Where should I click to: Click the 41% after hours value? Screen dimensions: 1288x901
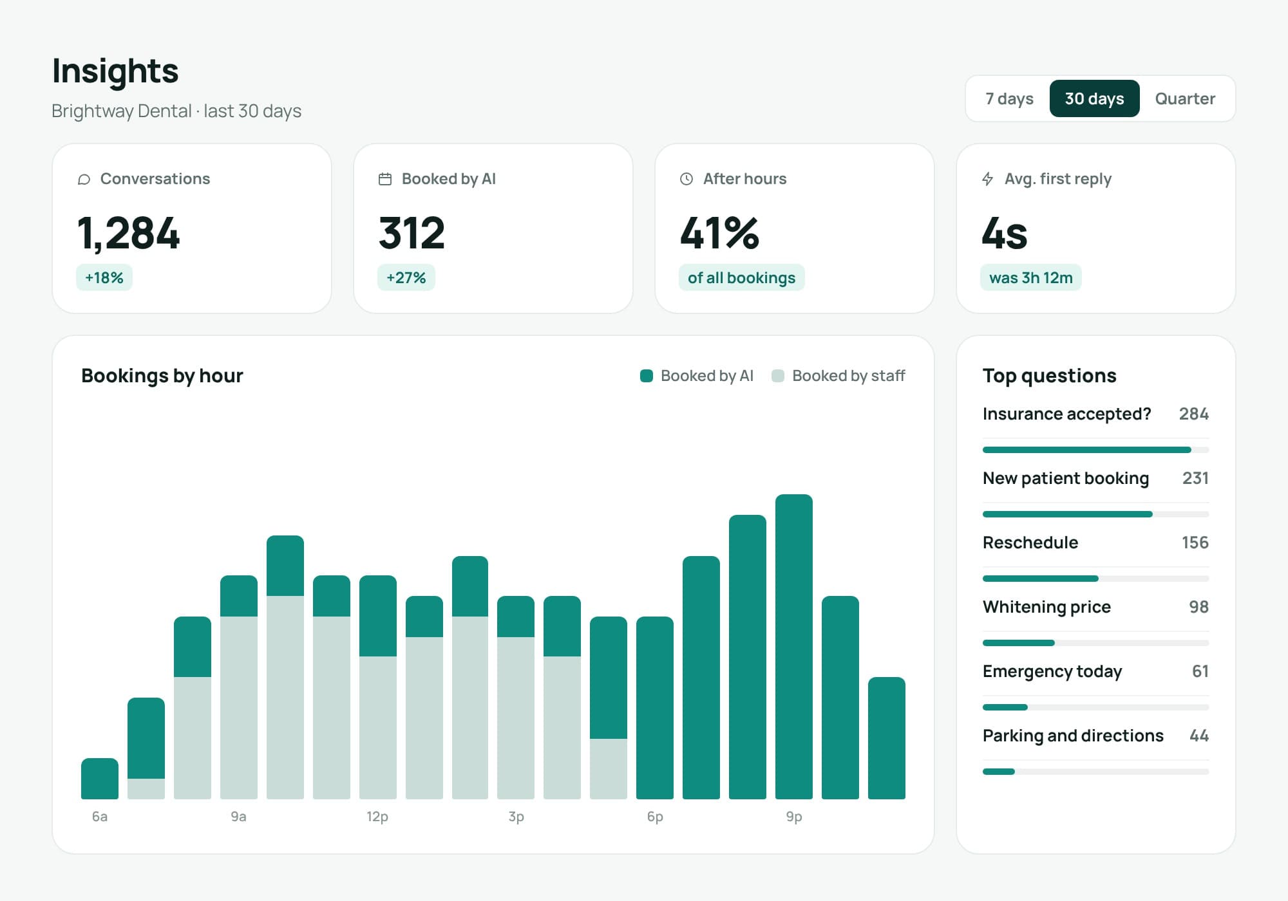point(720,233)
